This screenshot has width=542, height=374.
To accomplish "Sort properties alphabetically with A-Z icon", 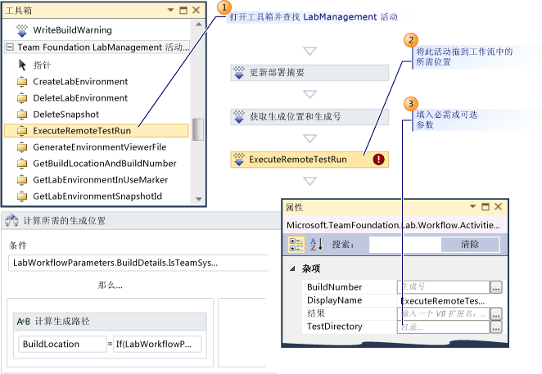I will (x=316, y=245).
